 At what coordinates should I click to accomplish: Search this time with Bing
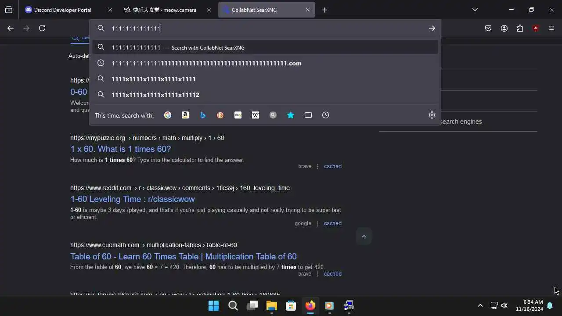(203, 115)
